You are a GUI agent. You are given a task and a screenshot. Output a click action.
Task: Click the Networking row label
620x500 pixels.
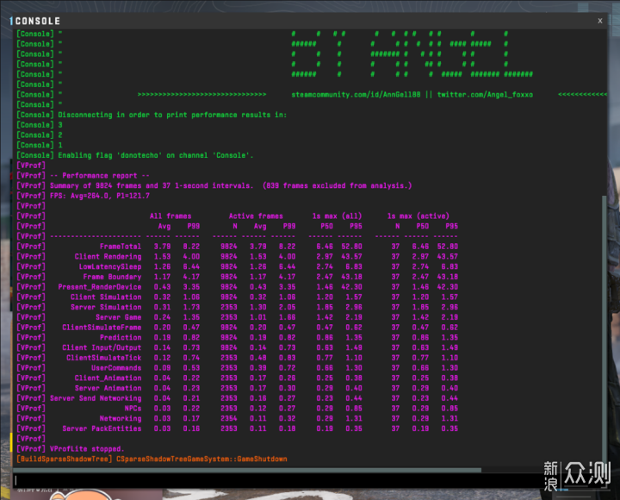121,418
